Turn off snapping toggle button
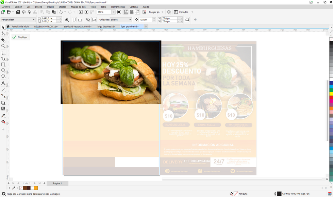Screen dimensions: 333x197 click(145, 12)
